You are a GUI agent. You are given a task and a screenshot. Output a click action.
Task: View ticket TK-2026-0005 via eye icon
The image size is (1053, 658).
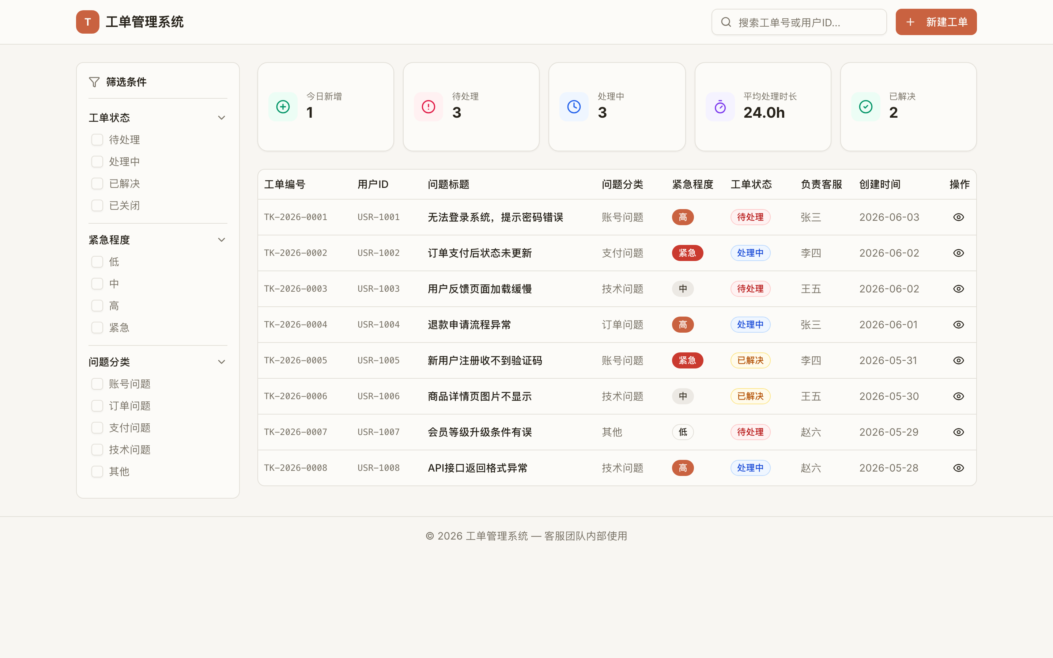coord(959,360)
